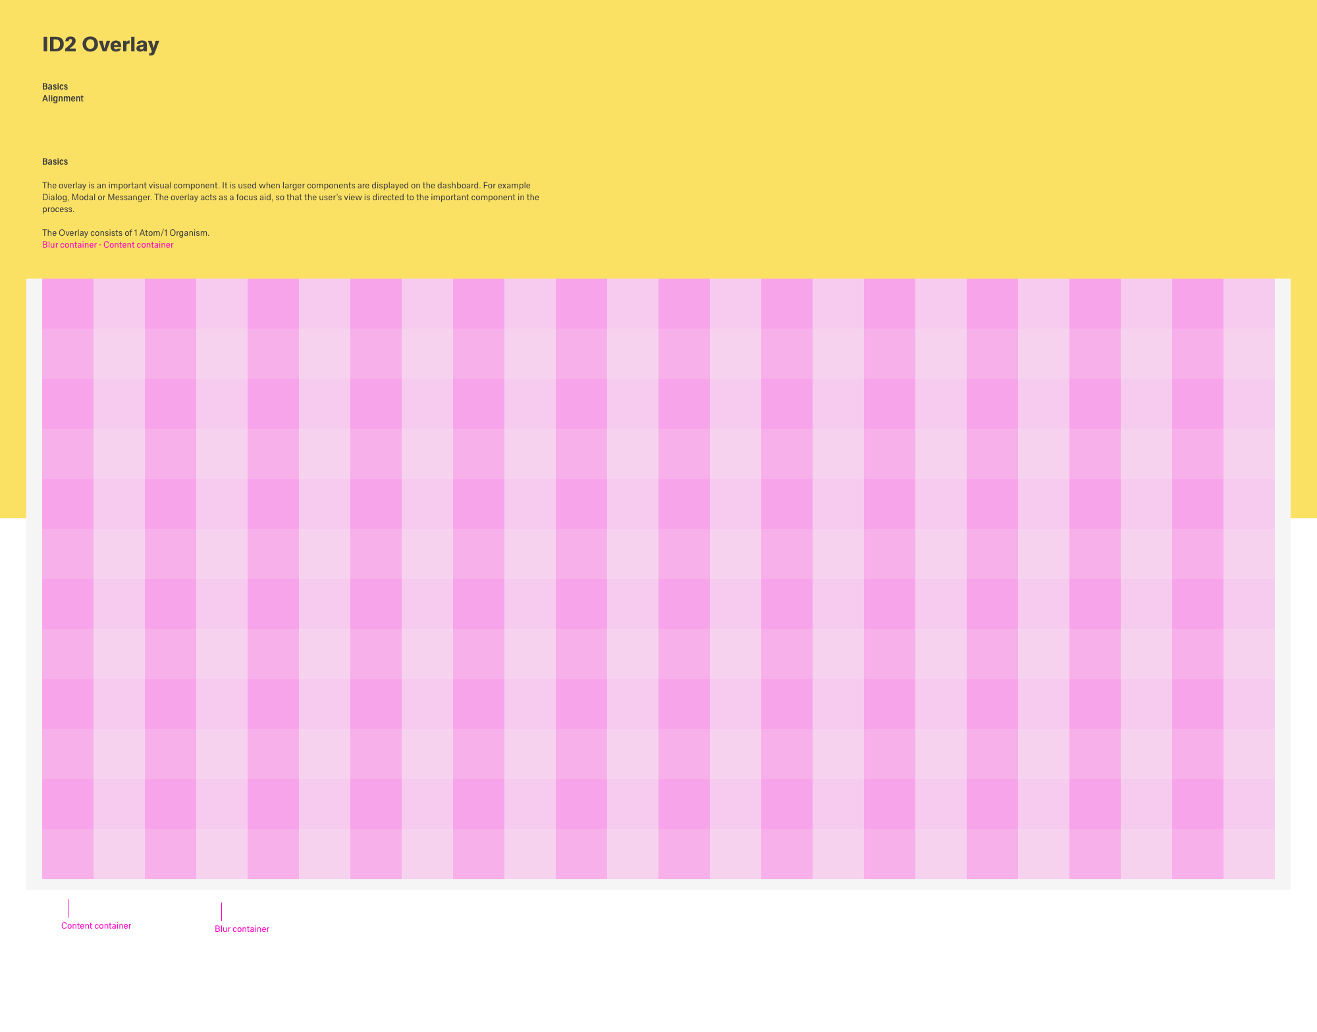Viewport: 1317px width, 1032px height.
Task: Click the ID2 Overlay page title
Action: (x=101, y=45)
